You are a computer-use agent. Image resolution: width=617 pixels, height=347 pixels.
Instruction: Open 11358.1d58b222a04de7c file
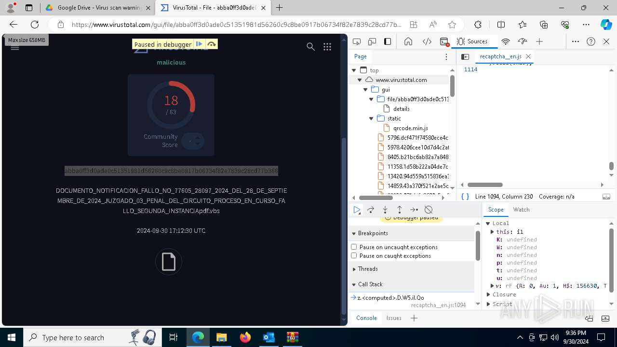[413, 167]
